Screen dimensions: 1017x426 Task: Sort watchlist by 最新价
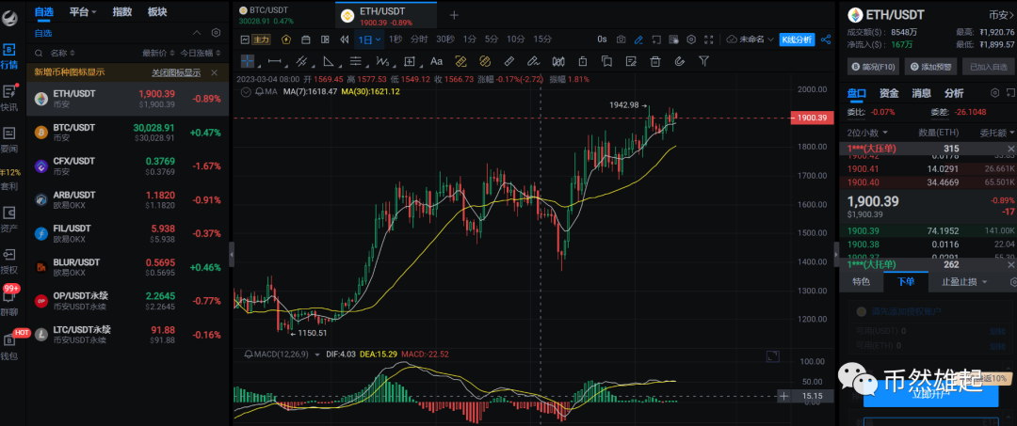tap(157, 53)
